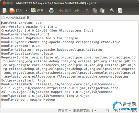This screenshot has width=139, height=113.
Task: Click the green Redo arrow icon
Action: pyautogui.click(x=77, y=10)
